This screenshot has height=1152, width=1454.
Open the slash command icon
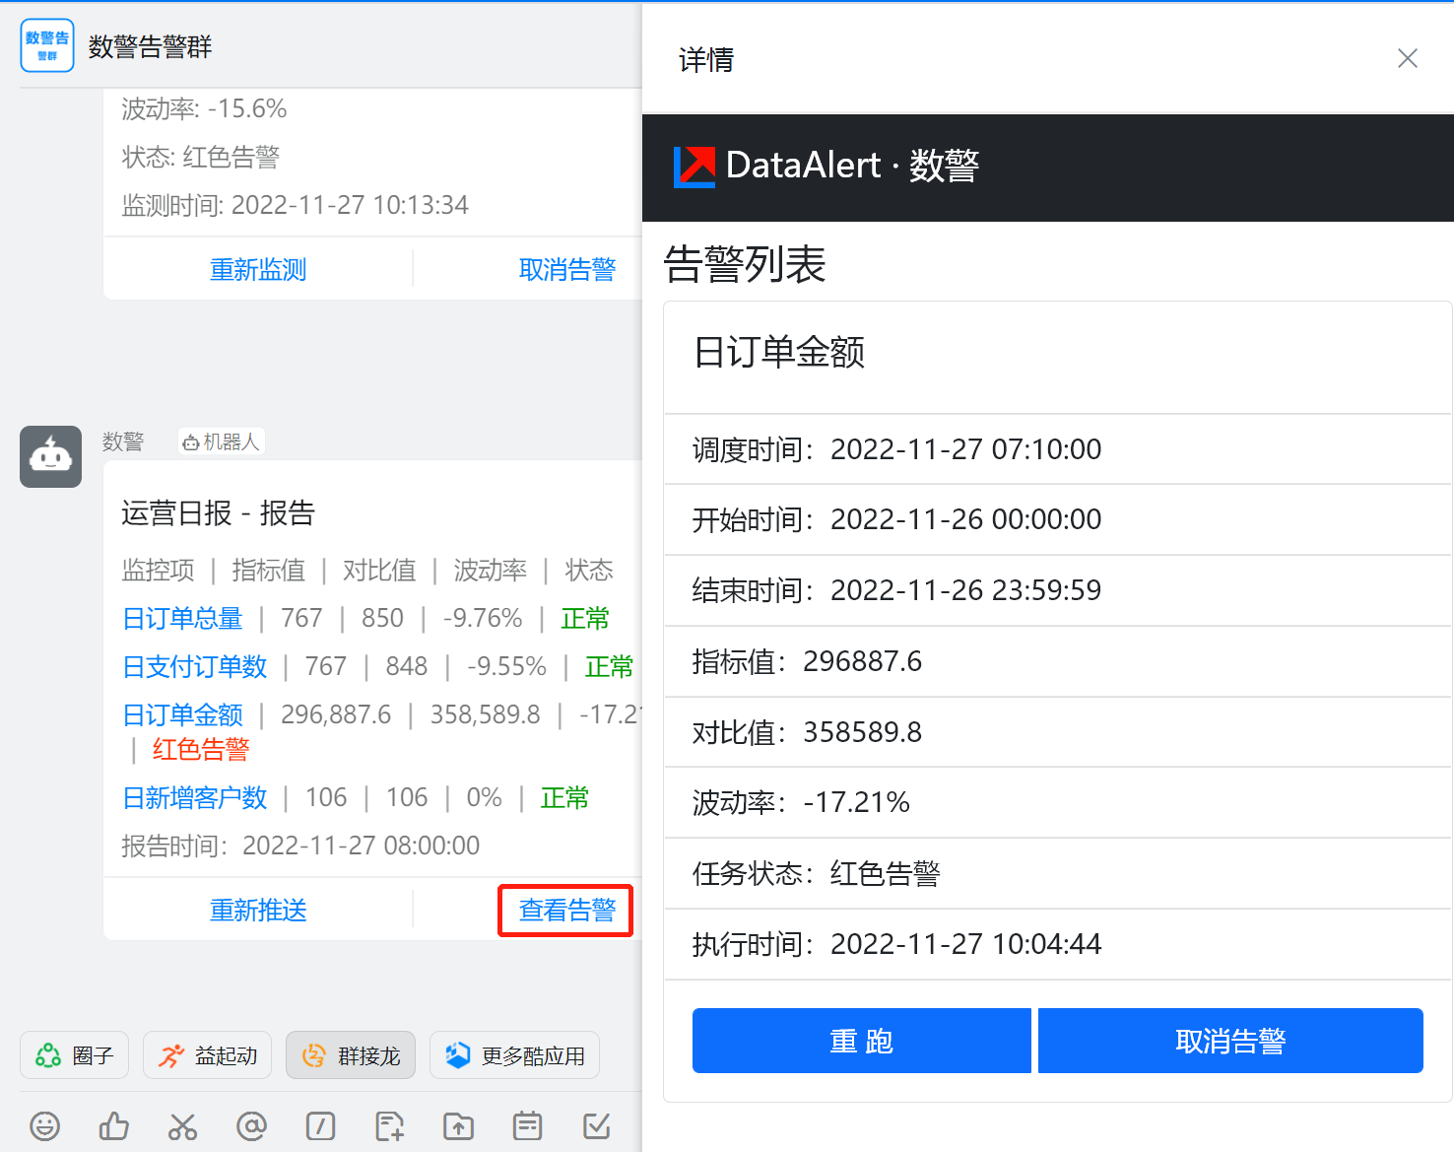point(320,1125)
